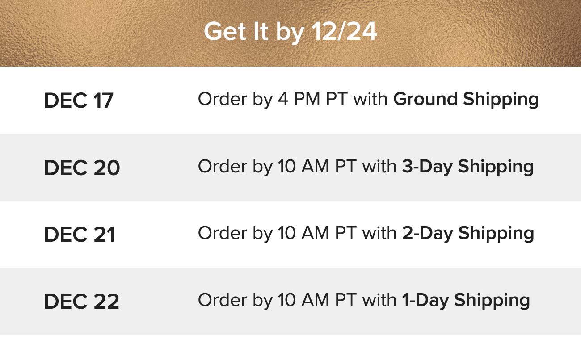The width and height of the screenshot is (581, 344).
Task: Click the 3-Day Shipping bold text
Action: point(468,167)
